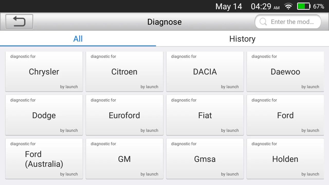Select the DACIA diagnostic card
This screenshot has width=329, height=185.
[x=205, y=72]
